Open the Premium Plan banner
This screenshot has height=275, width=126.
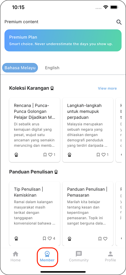[63, 40]
